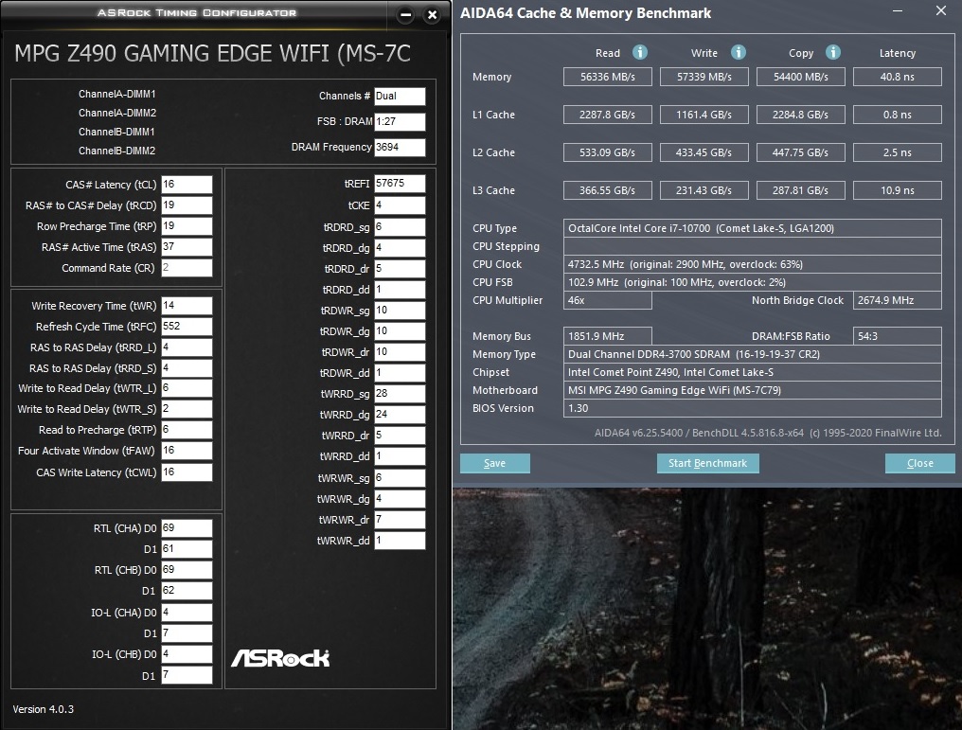Click the tRDRD_dg value field

coord(400,248)
